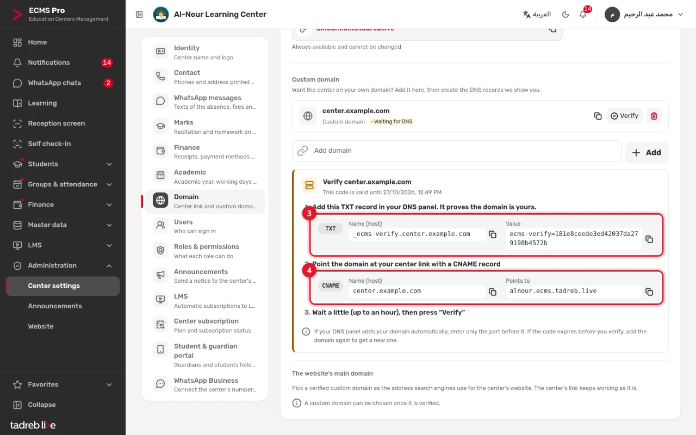Image resolution: width=696 pixels, height=435 pixels.
Task: Open WhatsApp Business settings
Action: 204,385
